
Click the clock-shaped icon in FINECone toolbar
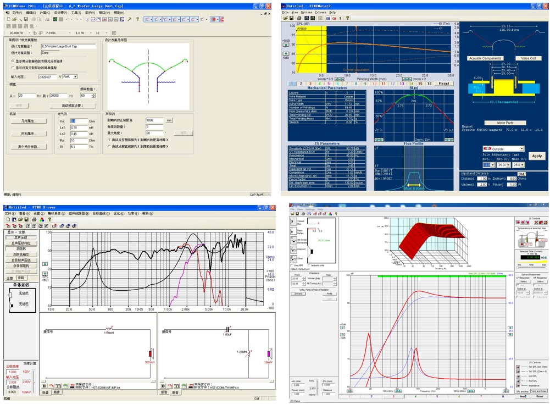coord(87,19)
